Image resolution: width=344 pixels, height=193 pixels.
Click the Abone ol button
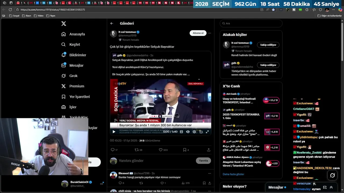pos(198,33)
